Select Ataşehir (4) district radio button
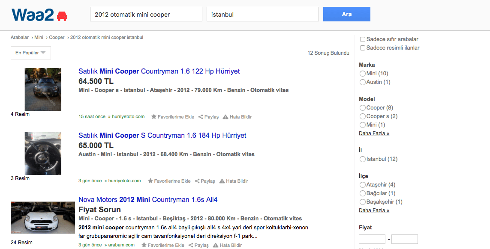Image resolution: width=490 pixels, height=249 pixels. click(363, 185)
